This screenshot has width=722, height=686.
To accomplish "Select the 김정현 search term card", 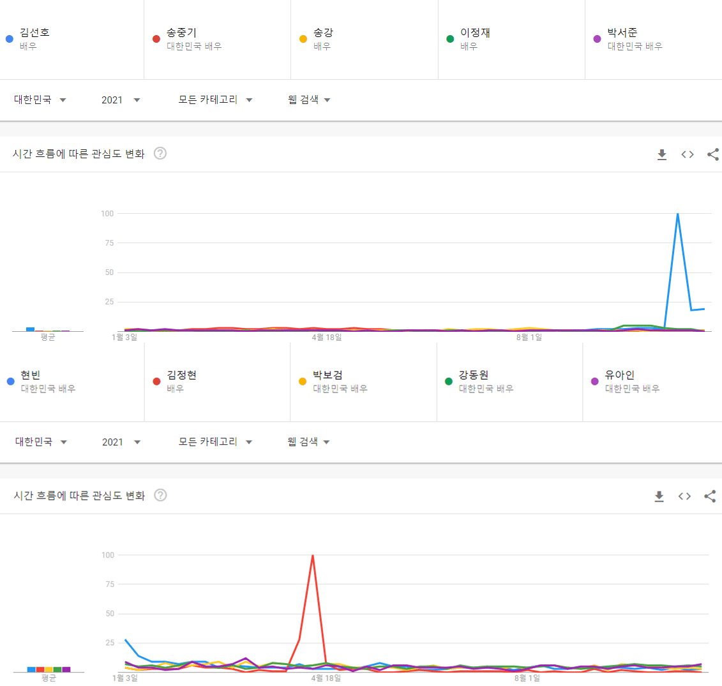I will point(217,382).
